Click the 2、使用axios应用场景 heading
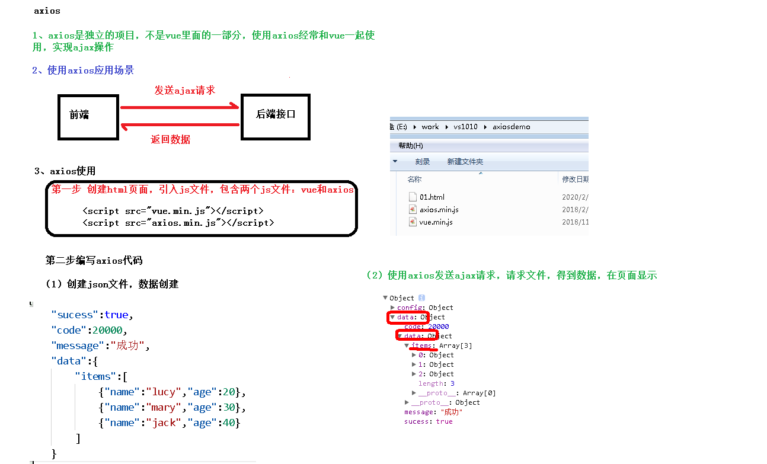Viewport: 767px width, 464px height. (x=83, y=70)
